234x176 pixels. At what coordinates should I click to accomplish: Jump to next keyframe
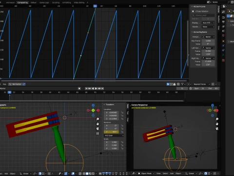99,88
